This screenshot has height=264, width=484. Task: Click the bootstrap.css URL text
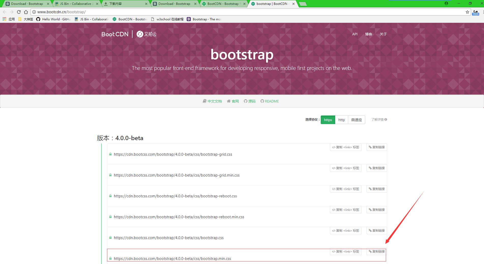[x=169, y=238]
